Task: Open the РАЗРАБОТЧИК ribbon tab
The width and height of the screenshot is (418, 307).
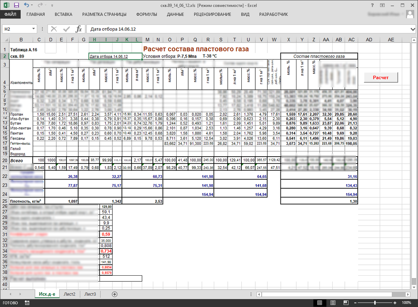Action: click(273, 14)
